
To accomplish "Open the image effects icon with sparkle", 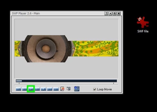I will point(62,89).
